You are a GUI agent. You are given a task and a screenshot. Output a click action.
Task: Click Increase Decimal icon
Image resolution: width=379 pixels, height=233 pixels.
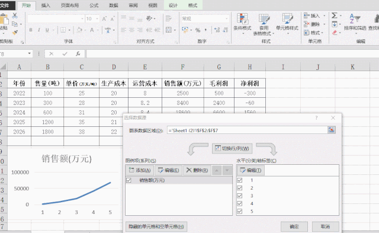point(217,30)
